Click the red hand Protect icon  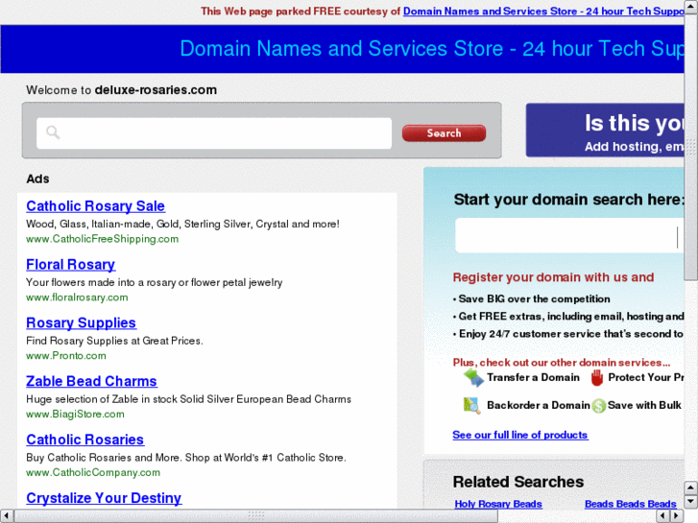597,377
